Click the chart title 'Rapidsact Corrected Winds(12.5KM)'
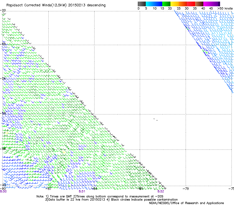The width and height of the screenshot is (234, 205). click(36, 5)
